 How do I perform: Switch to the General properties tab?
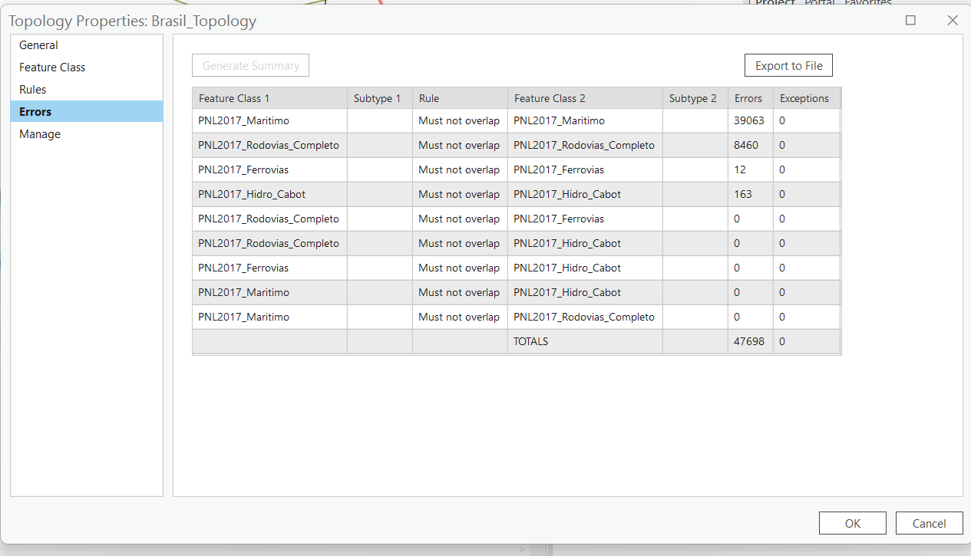click(x=38, y=44)
